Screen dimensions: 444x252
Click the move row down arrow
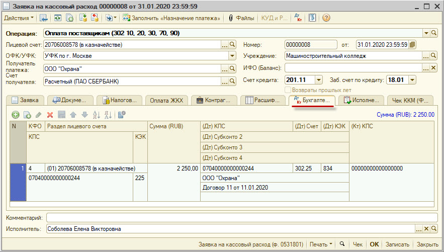click(x=84, y=115)
